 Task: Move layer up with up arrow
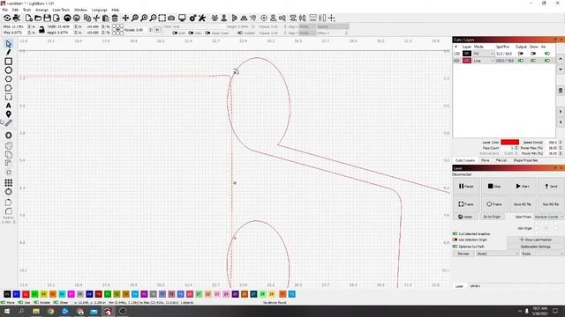coord(561,59)
